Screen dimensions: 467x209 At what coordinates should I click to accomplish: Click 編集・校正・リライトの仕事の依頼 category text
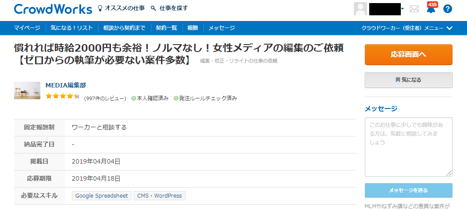(x=239, y=61)
